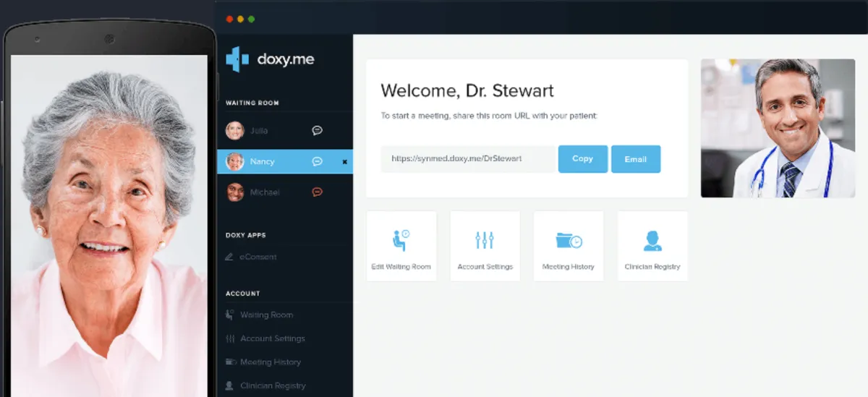Open Clinician Registry in sidebar menu
Screen dimensions: 868x397
[x=273, y=385]
